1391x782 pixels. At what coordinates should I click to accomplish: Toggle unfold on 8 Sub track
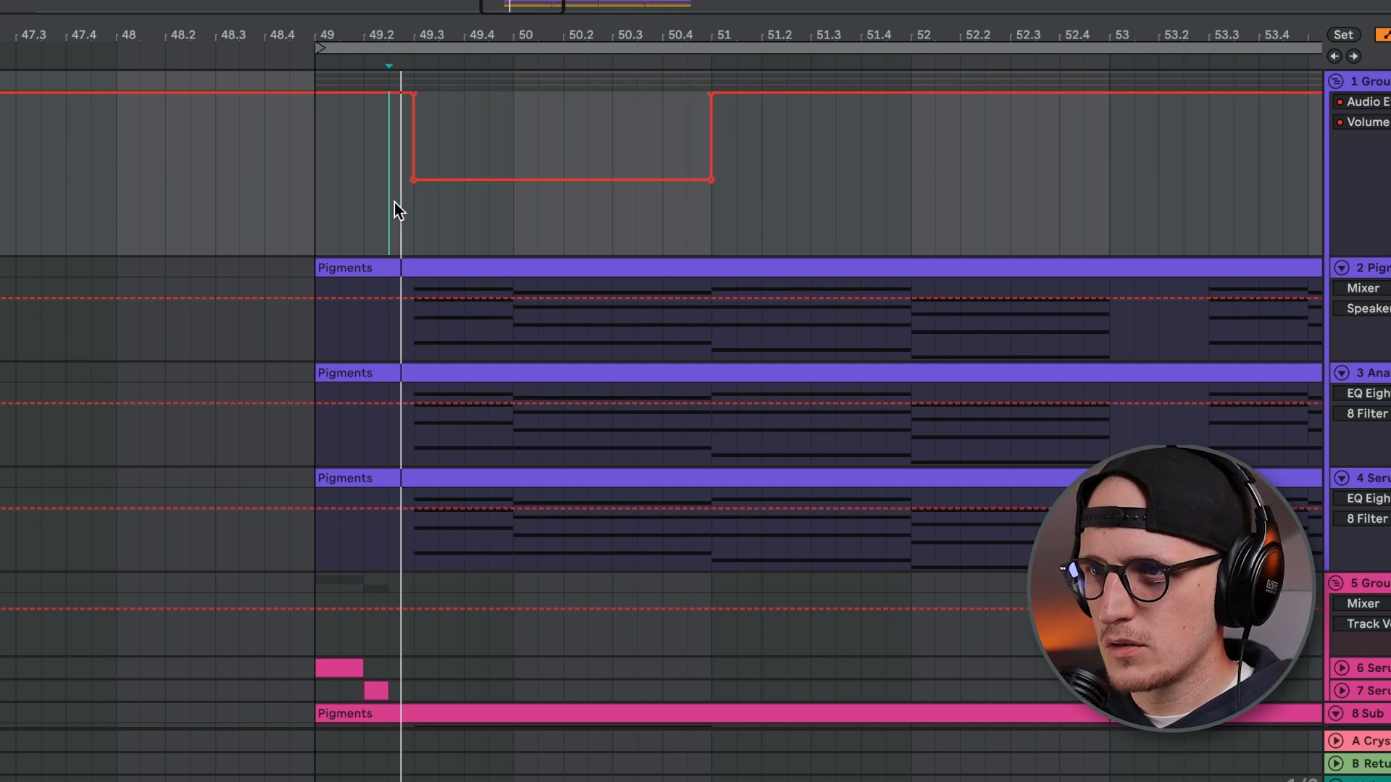click(1337, 714)
